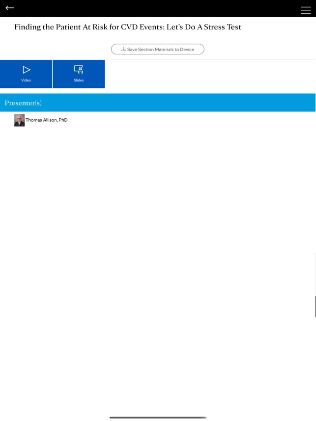View presenter Thomas Allison, PhD profile
Viewport: 316px width, 421px height.
47,120
